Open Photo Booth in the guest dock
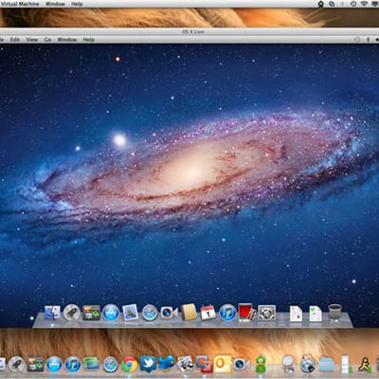Viewport: 379px width, 379px height. click(x=247, y=313)
